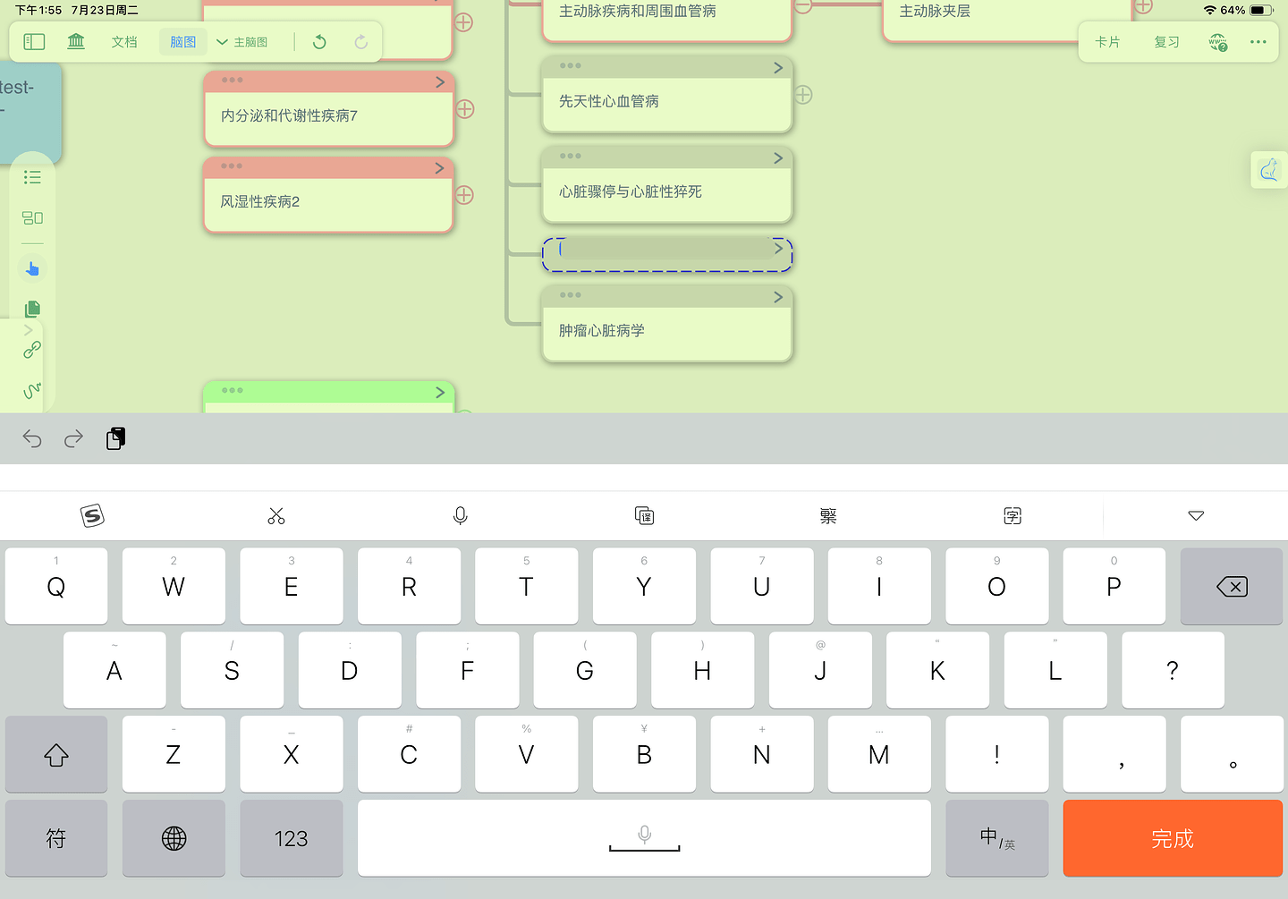Screen dimensions: 1288x899
Task: Open the 符 symbols keyboard
Action: click(56, 838)
